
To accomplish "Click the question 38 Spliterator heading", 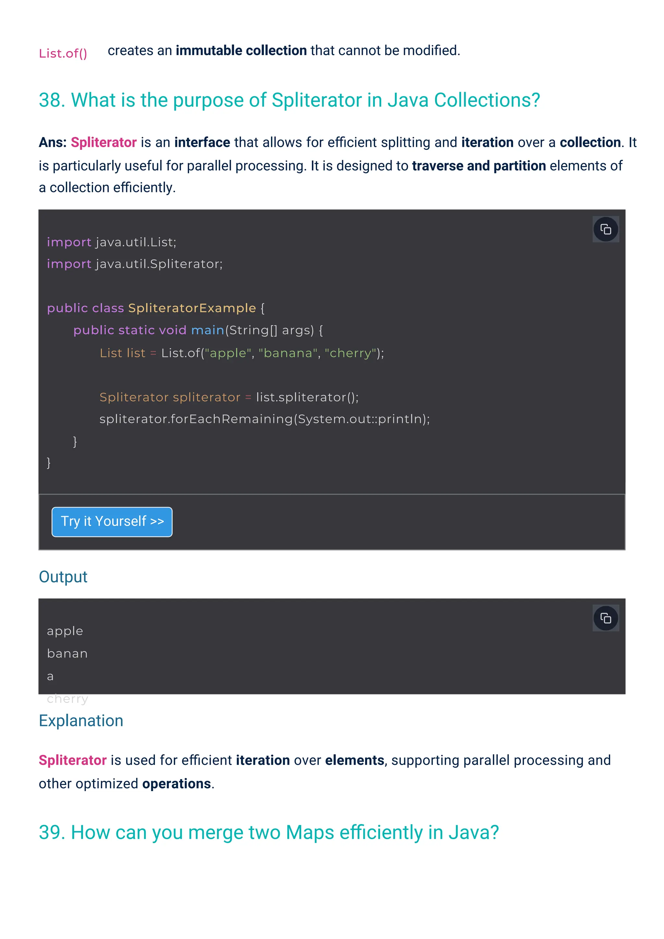I will (x=289, y=100).
